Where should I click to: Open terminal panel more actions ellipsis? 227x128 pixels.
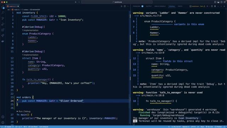[218, 6]
